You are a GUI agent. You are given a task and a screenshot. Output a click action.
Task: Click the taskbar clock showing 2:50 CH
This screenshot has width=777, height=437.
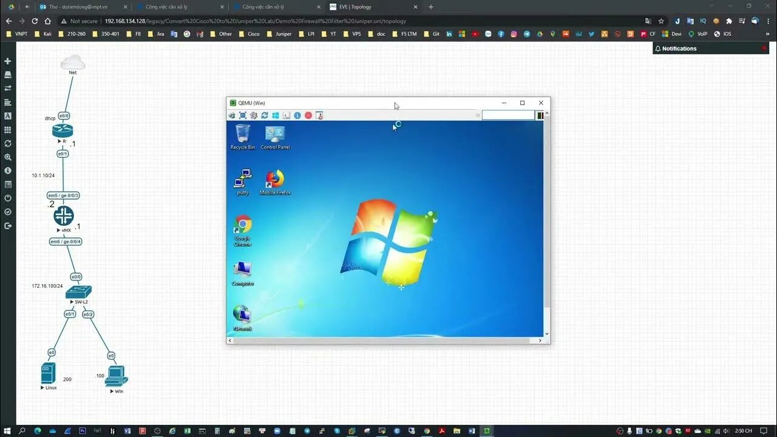click(744, 430)
